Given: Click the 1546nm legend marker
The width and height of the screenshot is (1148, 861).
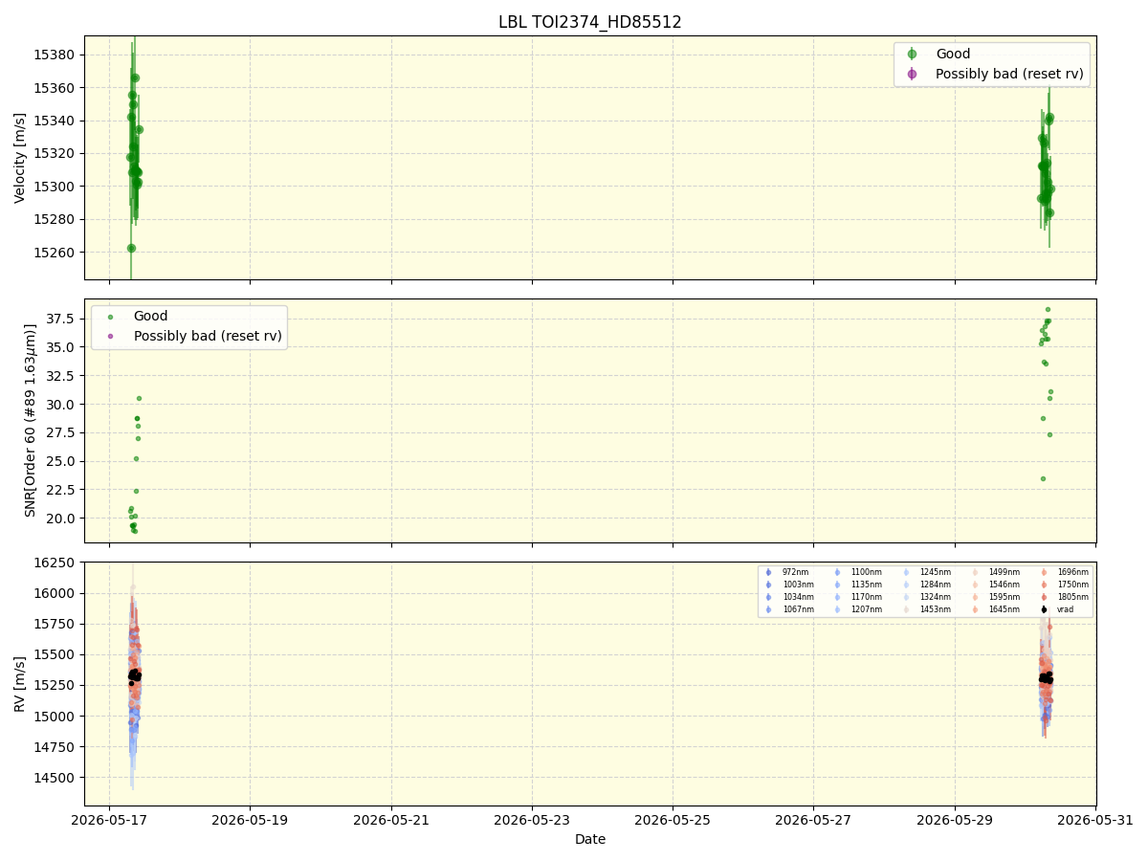Looking at the screenshot, I should point(975,585).
